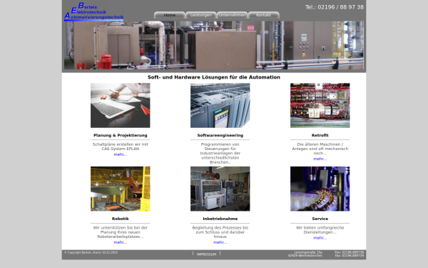
Task: Click the copyright Bertels notice in footer
Action: [x=91, y=252]
